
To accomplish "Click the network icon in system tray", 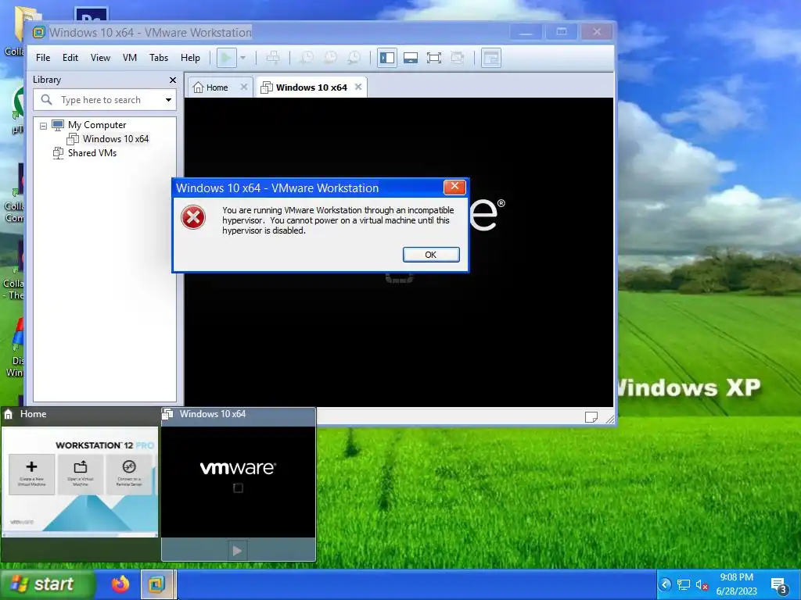I will [x=684, y=584].
